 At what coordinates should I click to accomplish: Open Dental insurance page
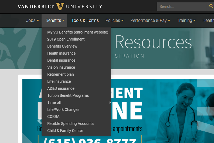(61, 60)
